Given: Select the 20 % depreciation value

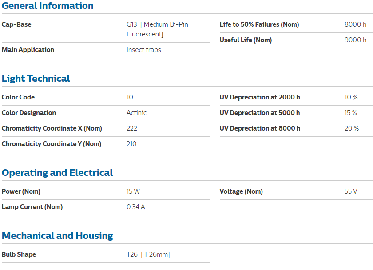Looking at the screenshot, I should pos(351,128).
